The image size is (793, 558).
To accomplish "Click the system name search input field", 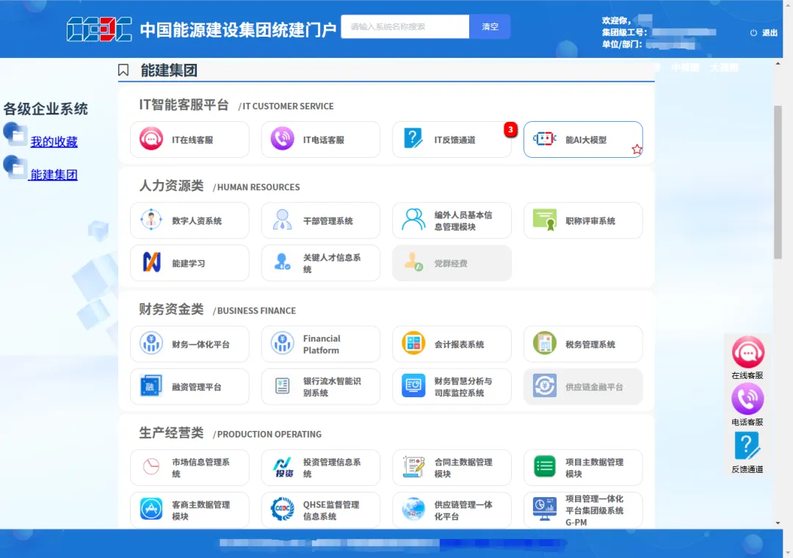I will point(405,26).
